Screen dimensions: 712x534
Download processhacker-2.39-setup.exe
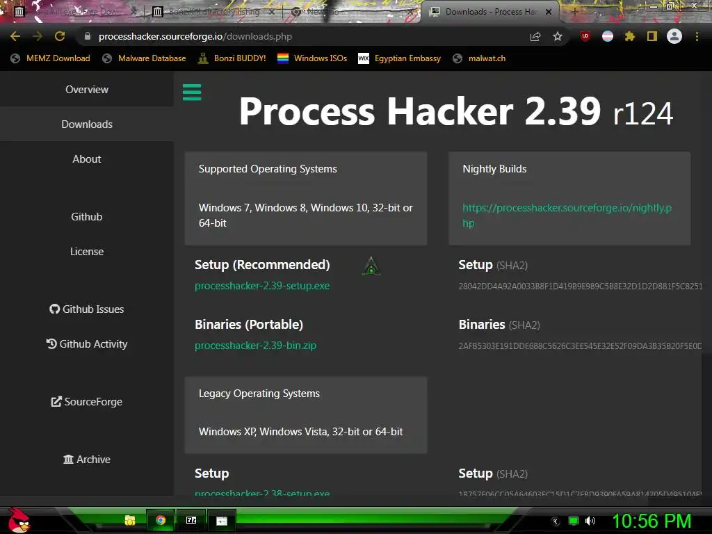pyautogui.click(x=262, y=286)
